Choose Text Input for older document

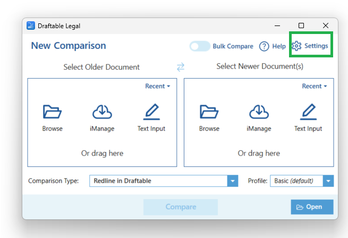click(151, 112)
